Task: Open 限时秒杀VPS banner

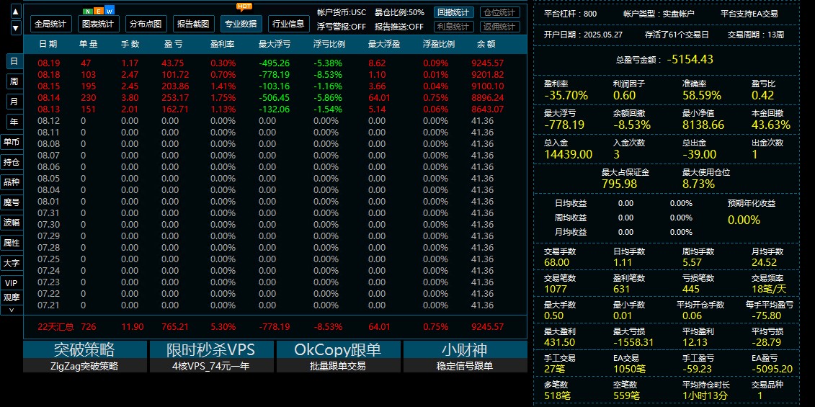Action: [212, 349]
